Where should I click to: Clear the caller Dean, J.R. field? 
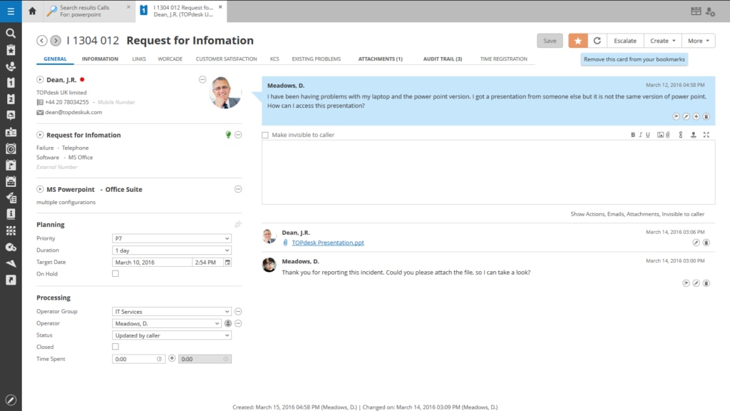coord(202,79)
